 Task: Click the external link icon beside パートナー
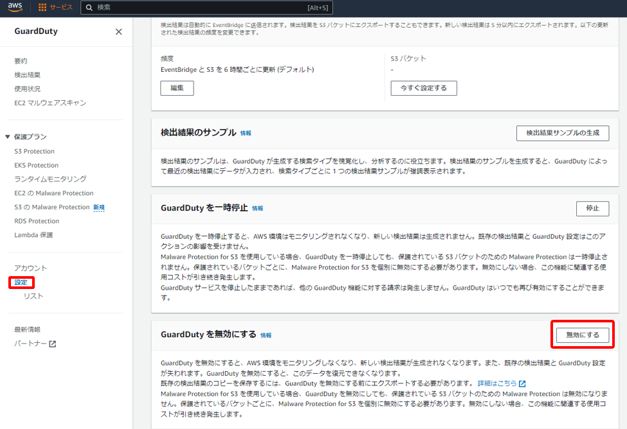52,344
